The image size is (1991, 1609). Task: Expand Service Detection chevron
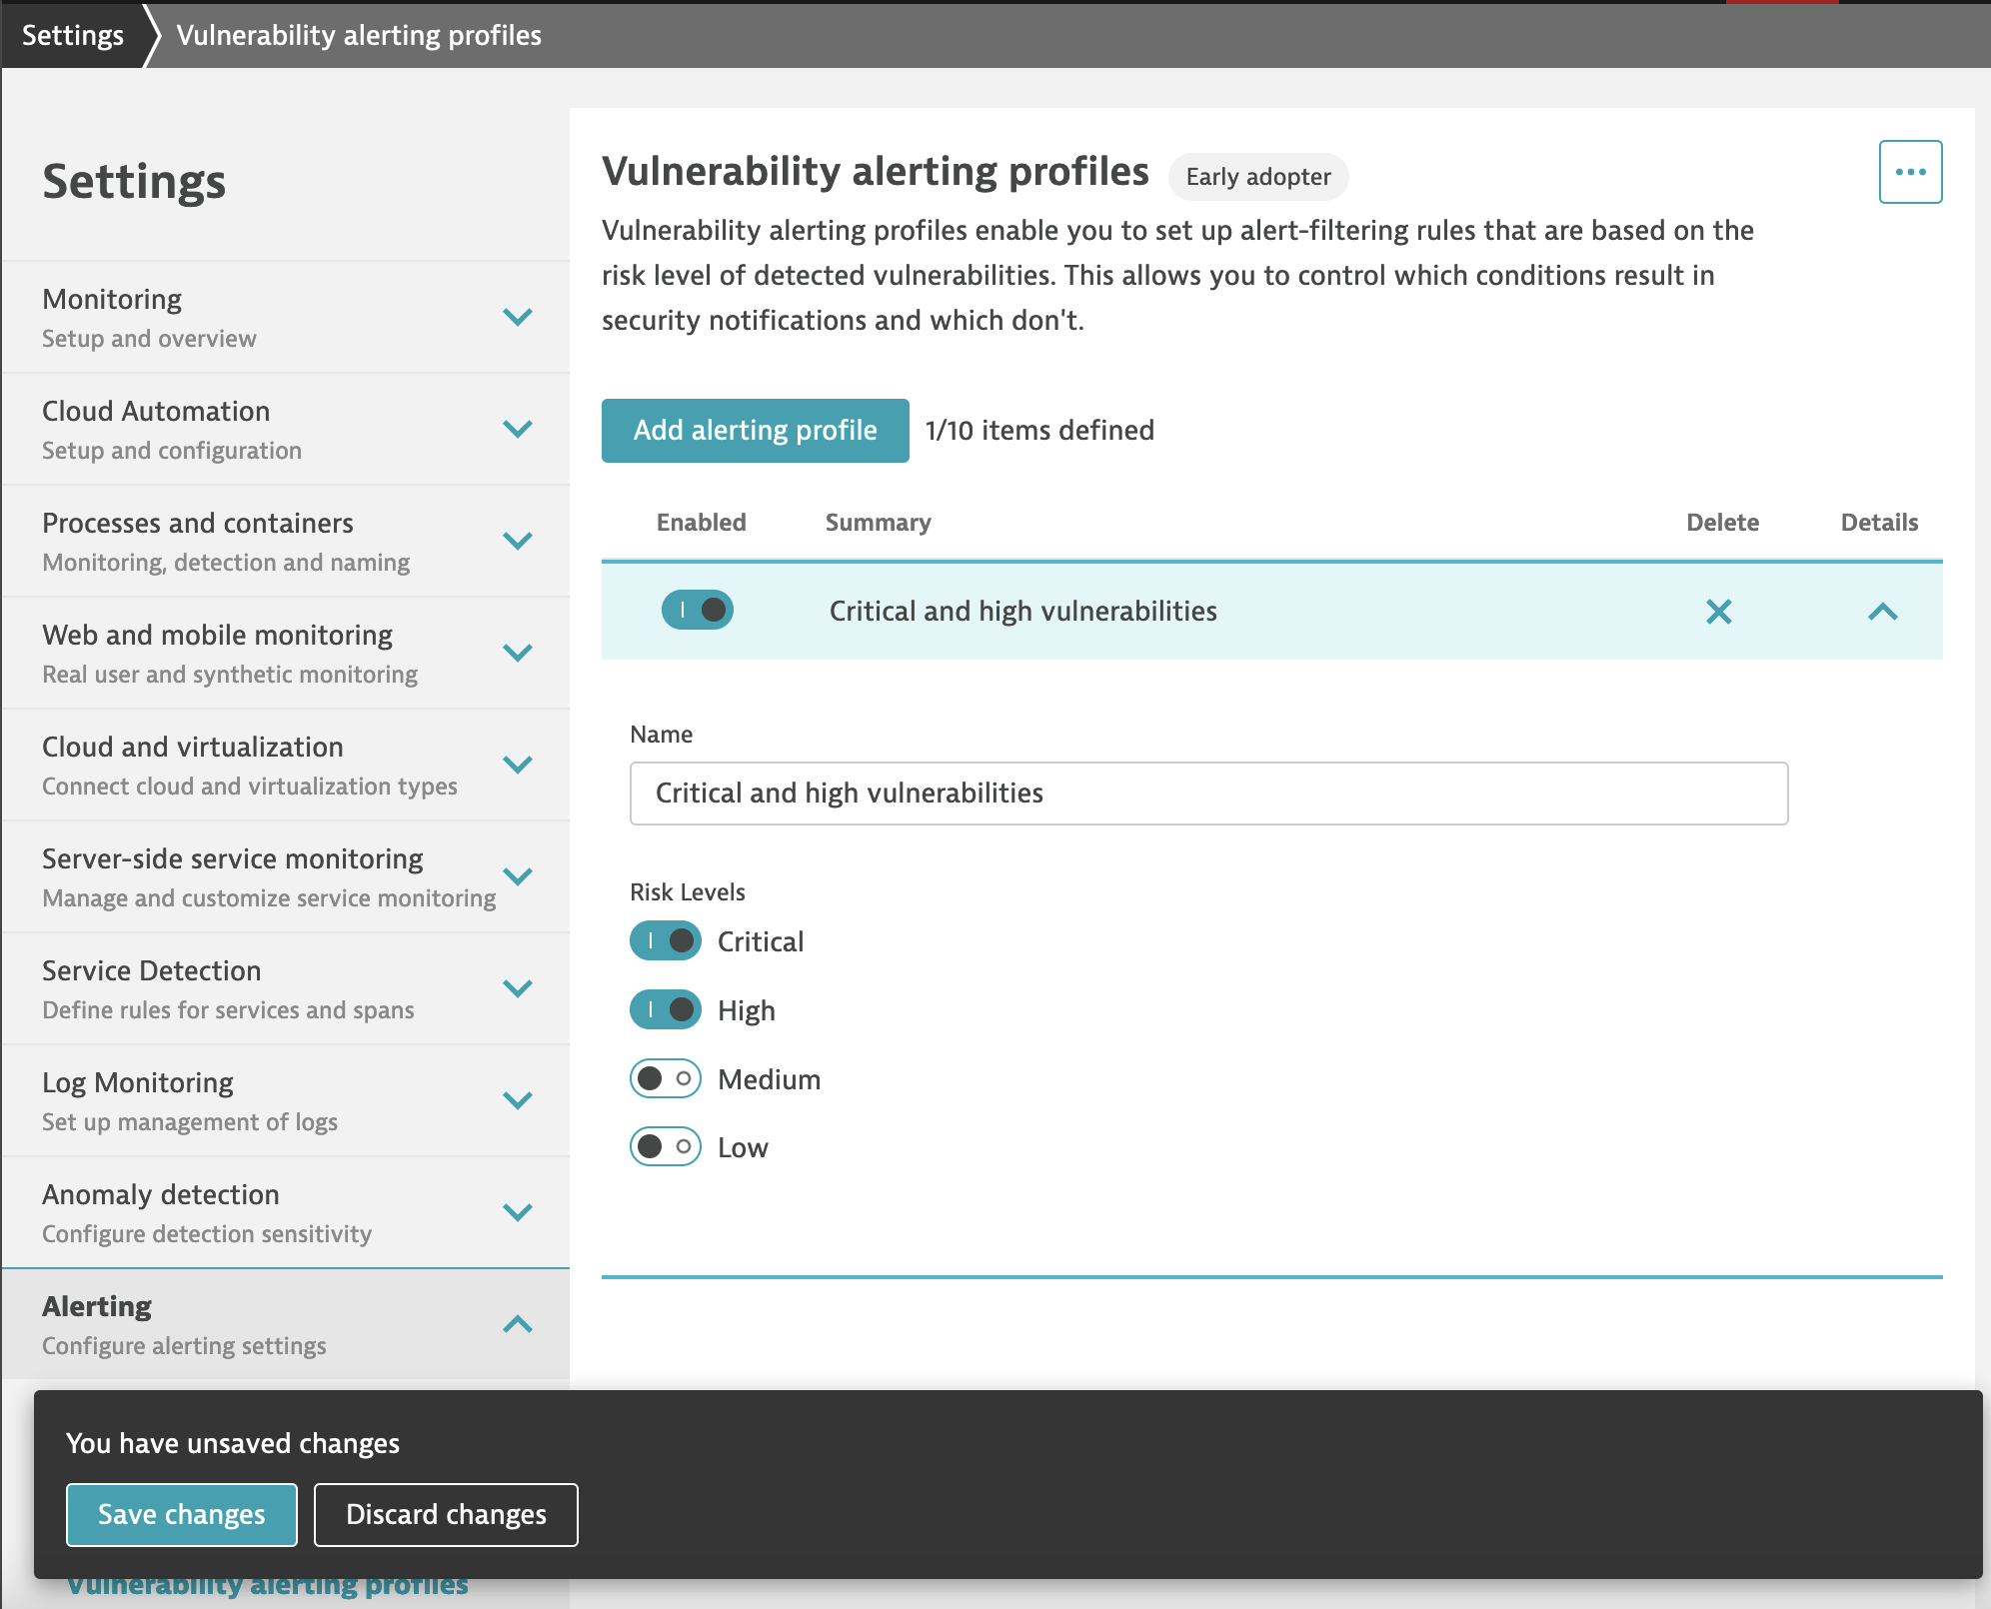coord(517,988)
